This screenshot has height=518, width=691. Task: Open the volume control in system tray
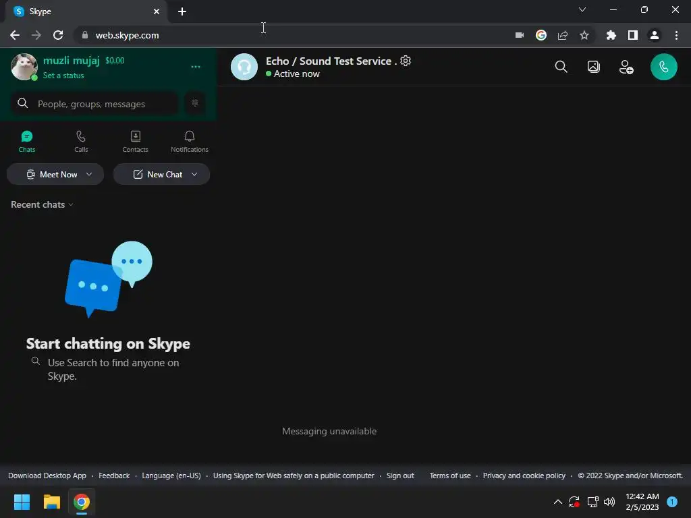click(x=609, y=502)
